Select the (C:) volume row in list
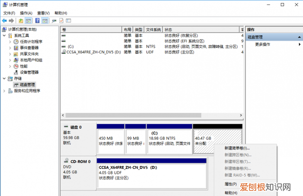Screen dimensions: 303x196 click(x=152, y=47)
